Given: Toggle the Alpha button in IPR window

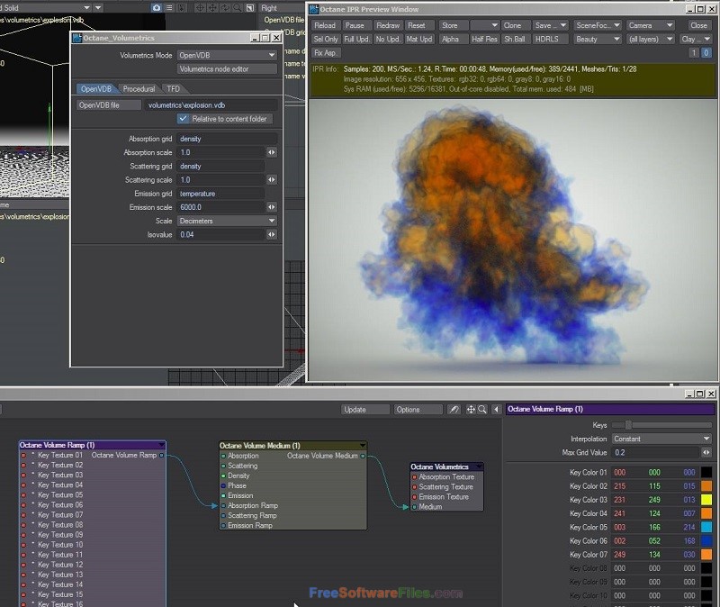Looking at the screenshot, I should pos(453,39).
